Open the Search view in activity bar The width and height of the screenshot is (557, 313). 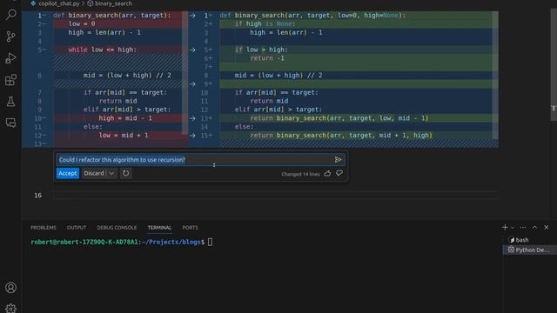click(11, 15)
